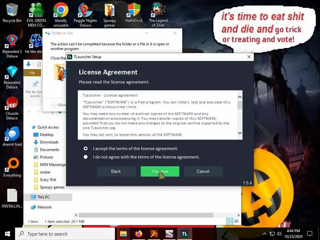Open the orange game taskbar icon
The image size is (320, 240).
[x=154, y=234]
